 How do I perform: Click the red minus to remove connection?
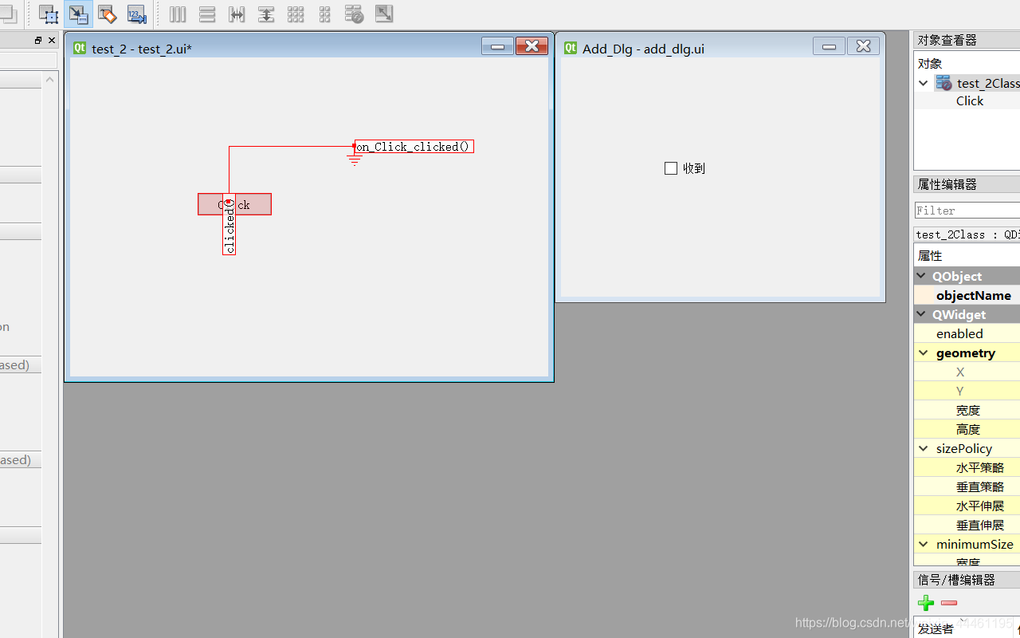pos(948,603)
